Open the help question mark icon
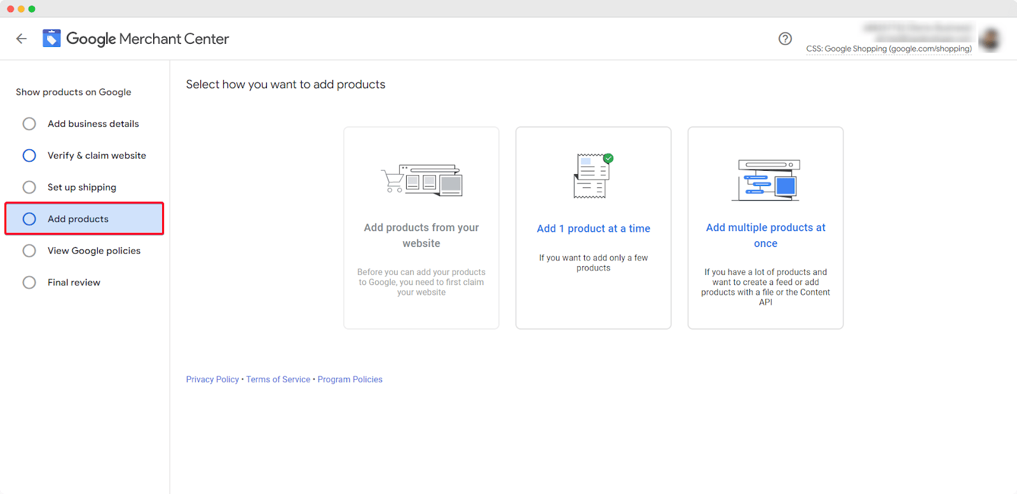This screenshot has height=494, width=1017. [785, 39]
